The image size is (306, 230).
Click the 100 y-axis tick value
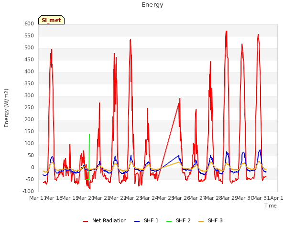29,144
